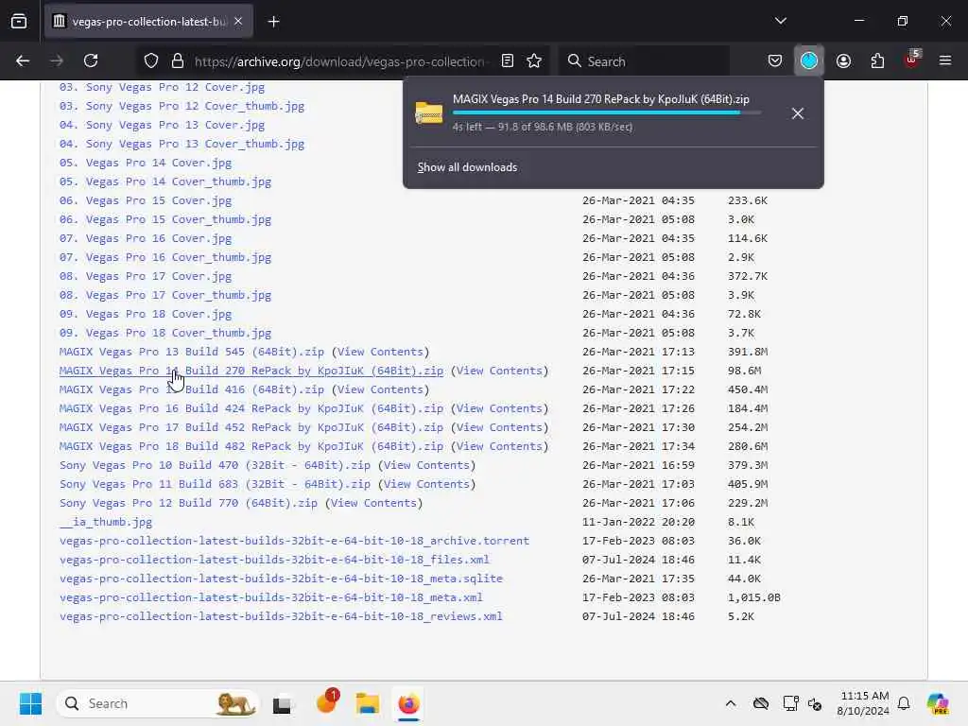968x726 pixels.
Task: Click the uBlock extension icon with badge
Action: click(x=912, y=60)
